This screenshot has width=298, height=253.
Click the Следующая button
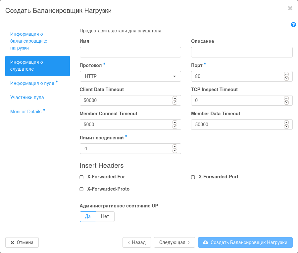tap(174, 242)
